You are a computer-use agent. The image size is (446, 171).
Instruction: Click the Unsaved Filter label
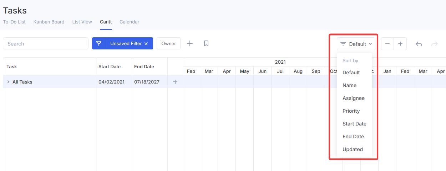coord(126,43)
